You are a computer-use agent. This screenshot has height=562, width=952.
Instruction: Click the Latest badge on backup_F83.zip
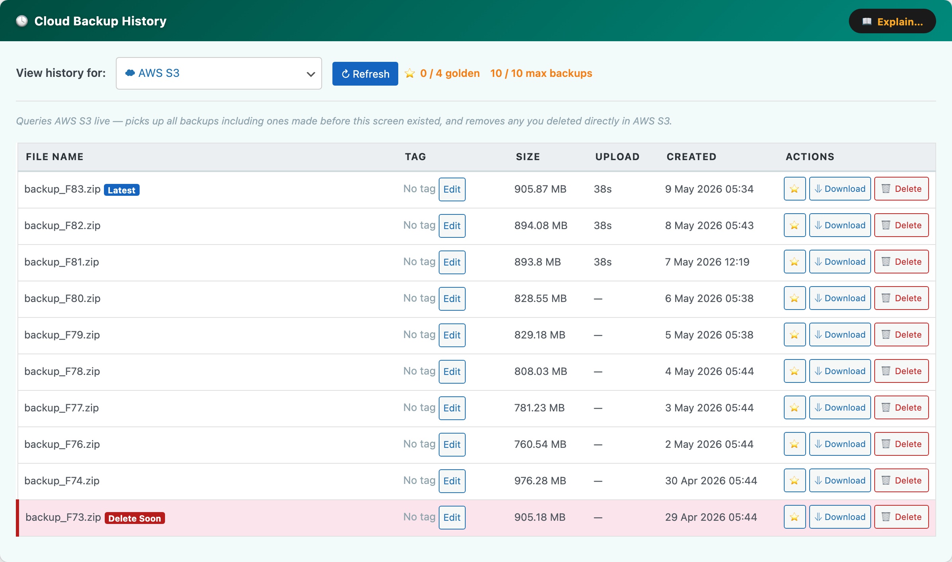tap(121, 190)
